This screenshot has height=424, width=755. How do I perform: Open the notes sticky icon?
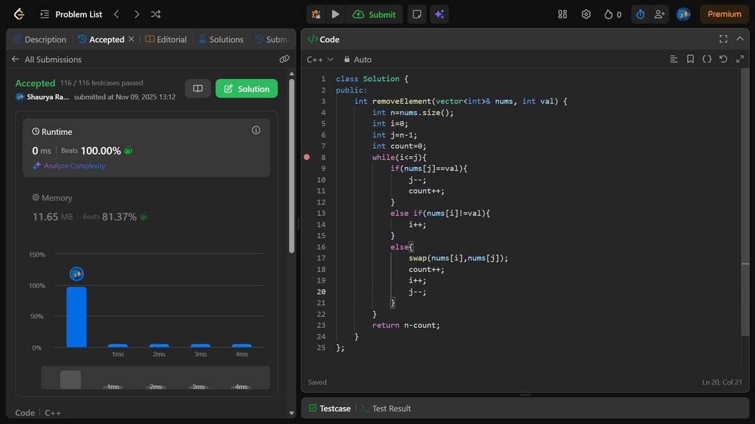[x=416, y=14]
